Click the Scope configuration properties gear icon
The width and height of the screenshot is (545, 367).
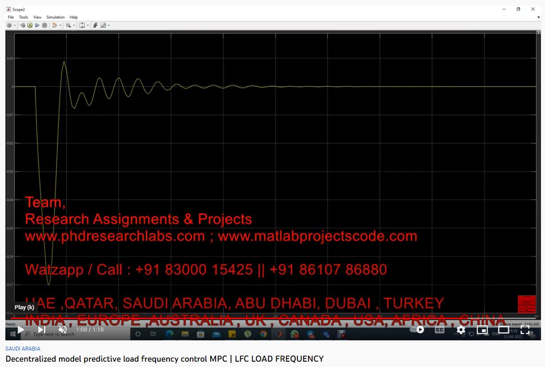tap(9, 25)
